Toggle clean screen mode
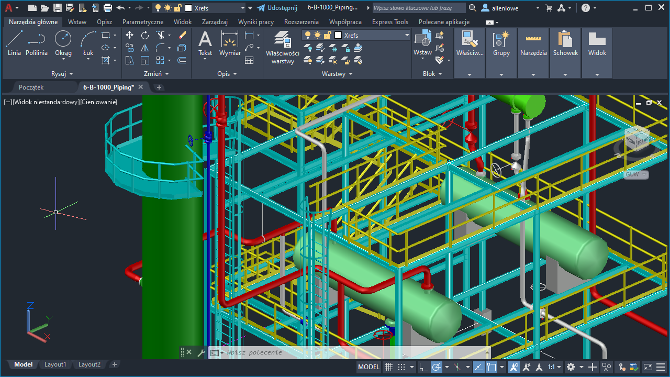 tap(647, 367)
